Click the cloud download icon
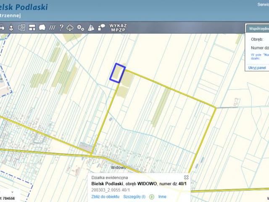Viewport: 269px width, 202px height. (x=70, y=28)
